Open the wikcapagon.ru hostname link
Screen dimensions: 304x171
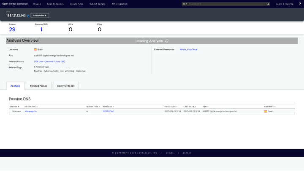(31, 111)
